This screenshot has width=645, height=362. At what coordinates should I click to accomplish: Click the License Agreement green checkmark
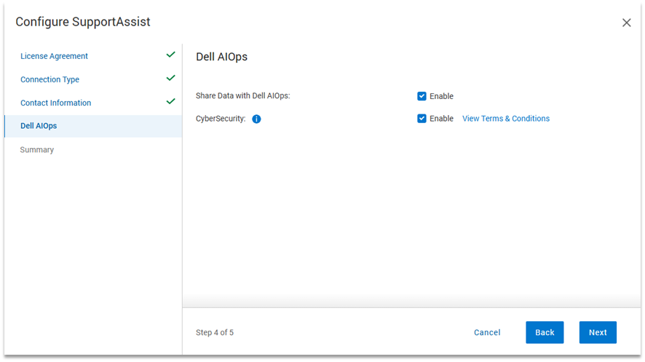tap(170, 55)
